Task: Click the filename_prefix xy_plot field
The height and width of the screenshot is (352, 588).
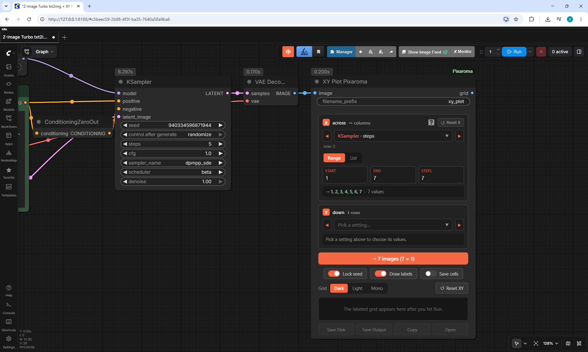Action: click(x=393, y=102)
